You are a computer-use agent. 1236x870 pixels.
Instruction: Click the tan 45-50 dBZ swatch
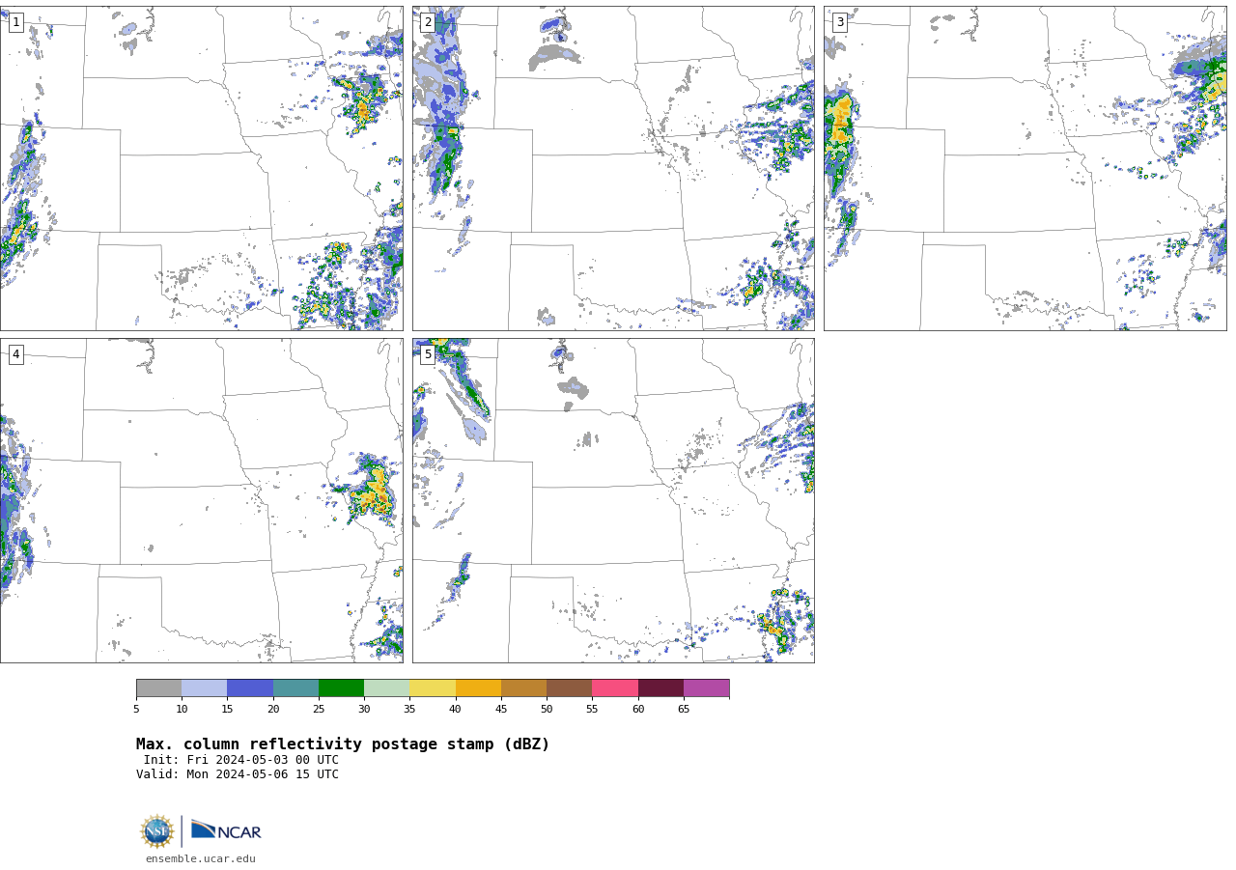[523, 688]
